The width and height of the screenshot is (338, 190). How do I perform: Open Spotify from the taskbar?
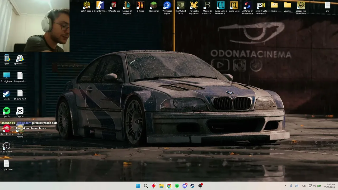[x=177, y=186]
